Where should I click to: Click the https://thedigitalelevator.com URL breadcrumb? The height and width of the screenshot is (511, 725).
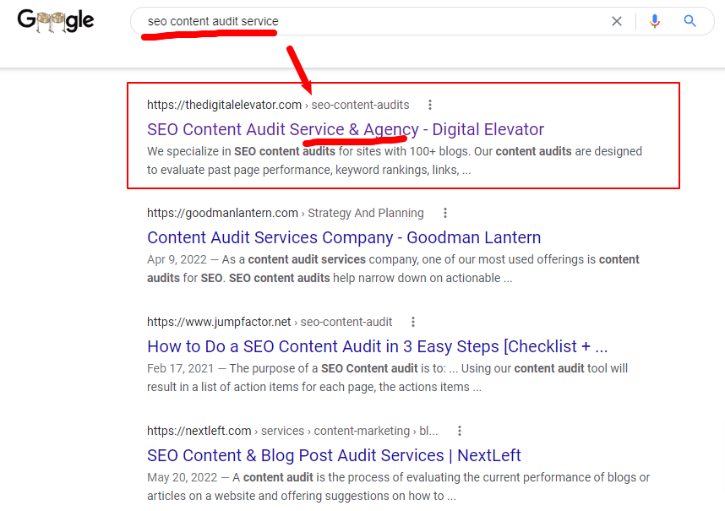click(278, 105)
